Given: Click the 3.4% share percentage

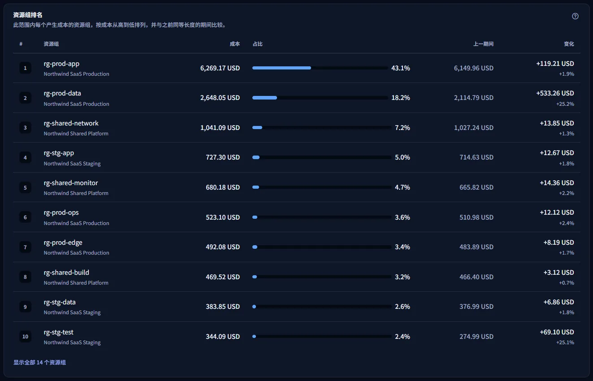Looking at the screenshot, I should tap(403, 247).
